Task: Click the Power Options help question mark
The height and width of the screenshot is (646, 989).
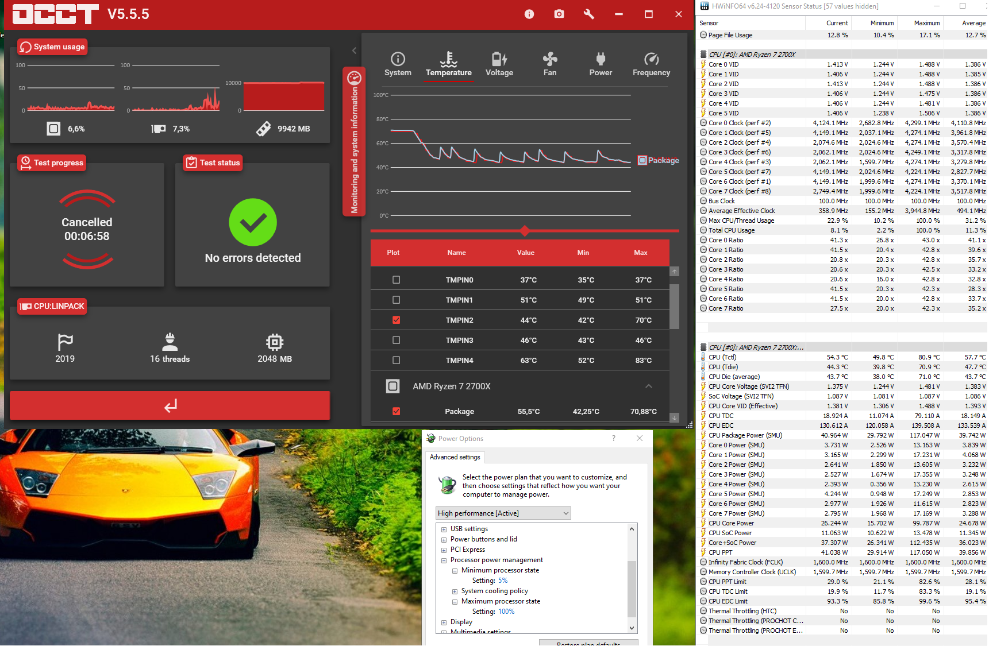Action: tap(614, 438)
